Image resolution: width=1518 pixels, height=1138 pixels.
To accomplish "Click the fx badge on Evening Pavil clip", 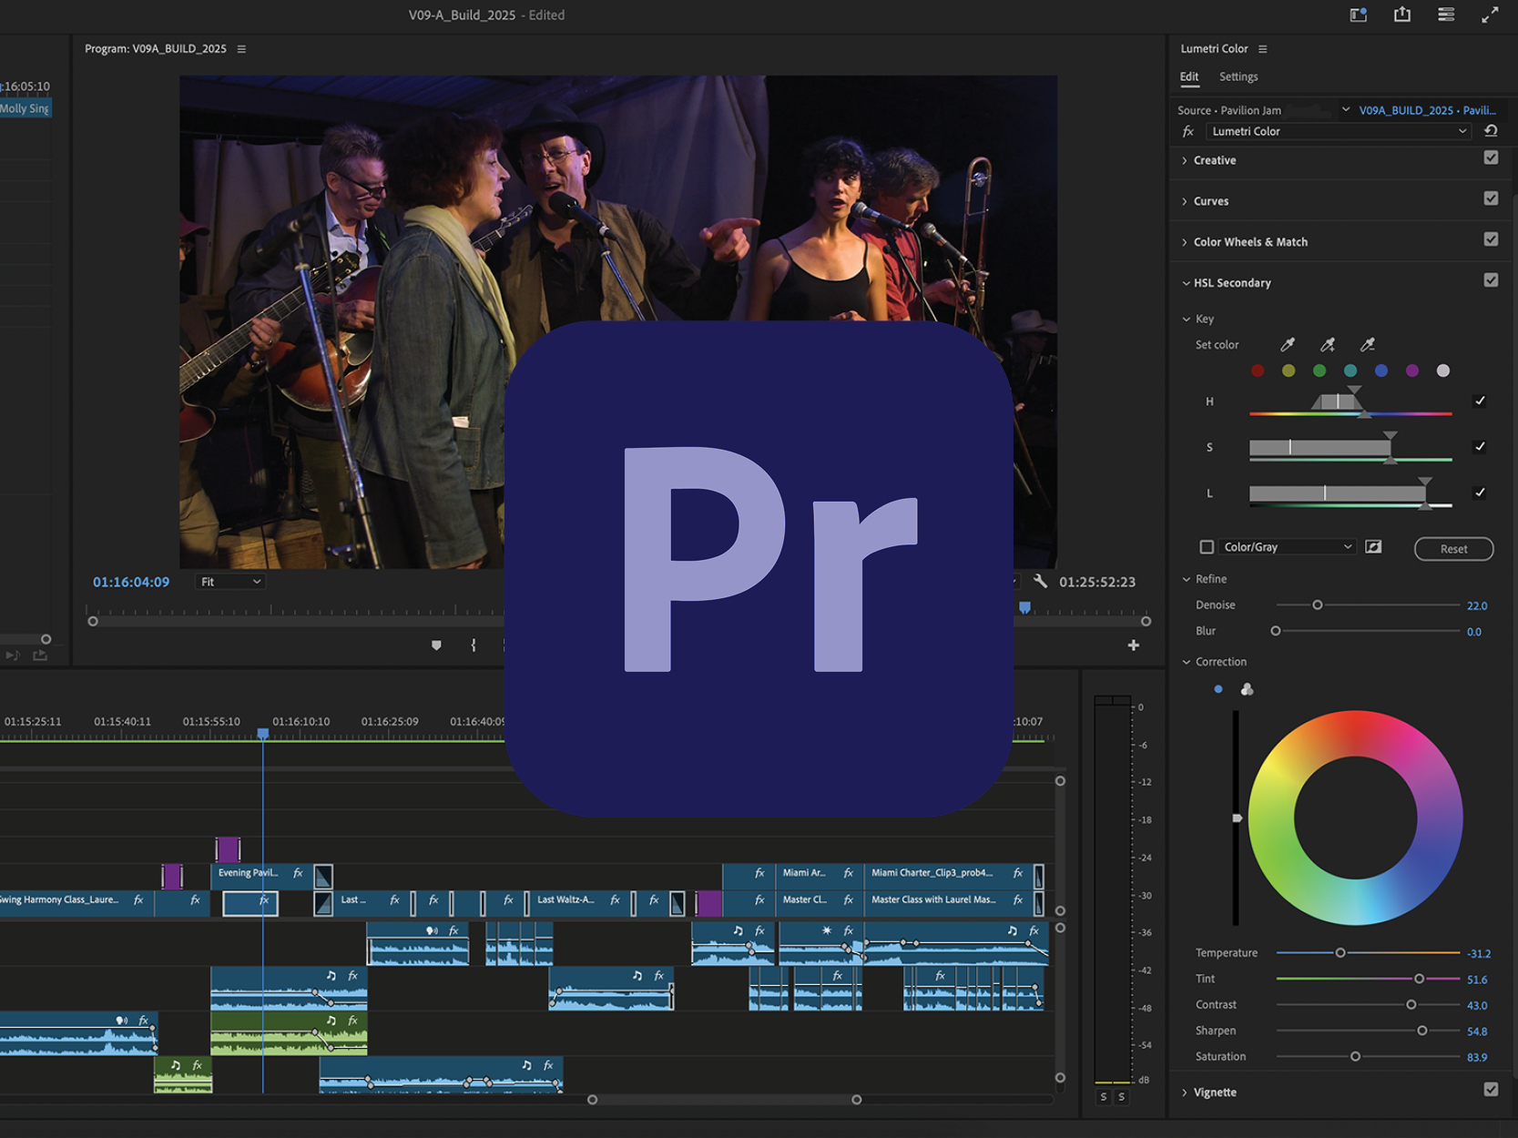I will (298, 873).
